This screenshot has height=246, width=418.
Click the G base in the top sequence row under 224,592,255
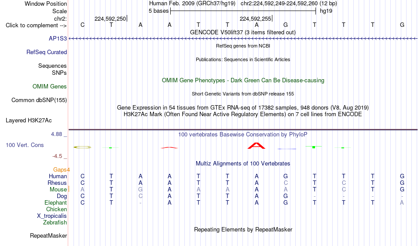(x=286, y=25)
